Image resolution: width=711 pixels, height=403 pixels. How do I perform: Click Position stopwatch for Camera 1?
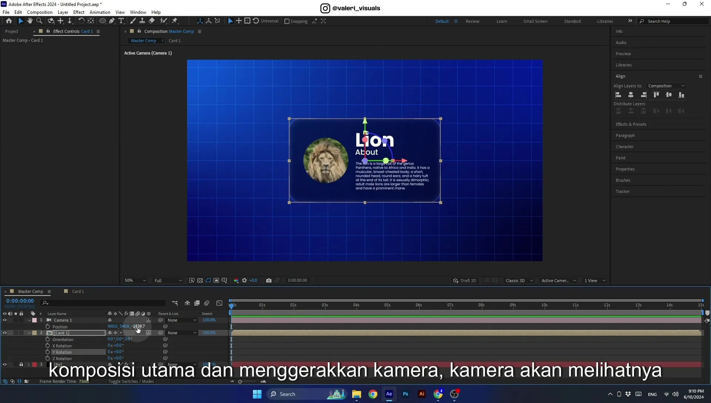[47, 327]
